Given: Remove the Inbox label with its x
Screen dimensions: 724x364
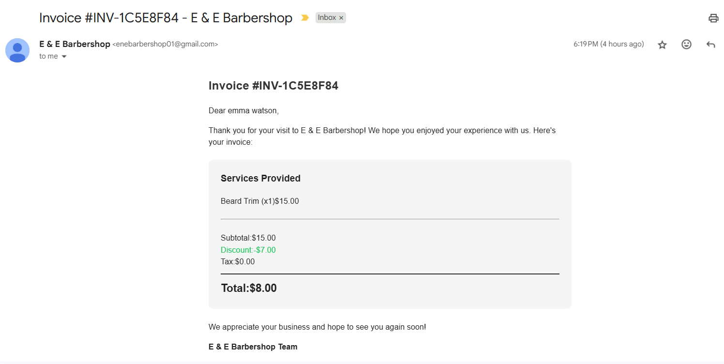Looking at the screenshot, I should click(341, 18).
